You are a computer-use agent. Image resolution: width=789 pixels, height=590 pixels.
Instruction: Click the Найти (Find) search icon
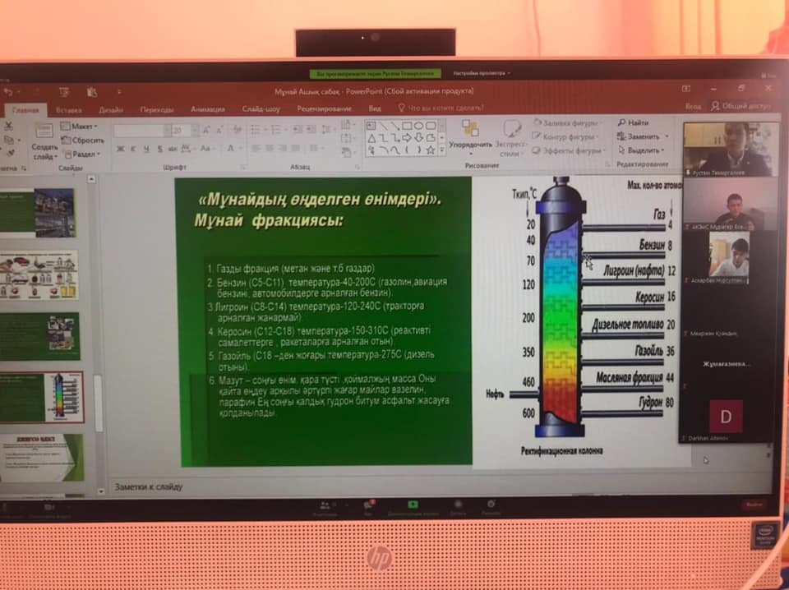pyautogui.click(x=622, y=122)
